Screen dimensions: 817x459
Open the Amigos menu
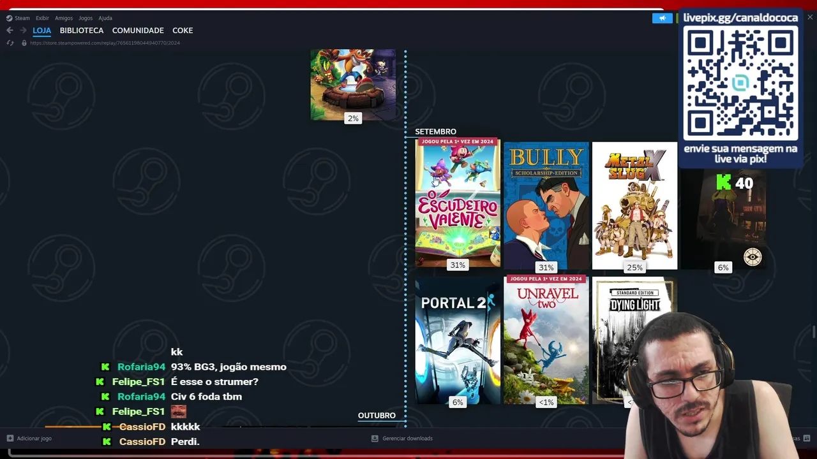tap(64, 18)
